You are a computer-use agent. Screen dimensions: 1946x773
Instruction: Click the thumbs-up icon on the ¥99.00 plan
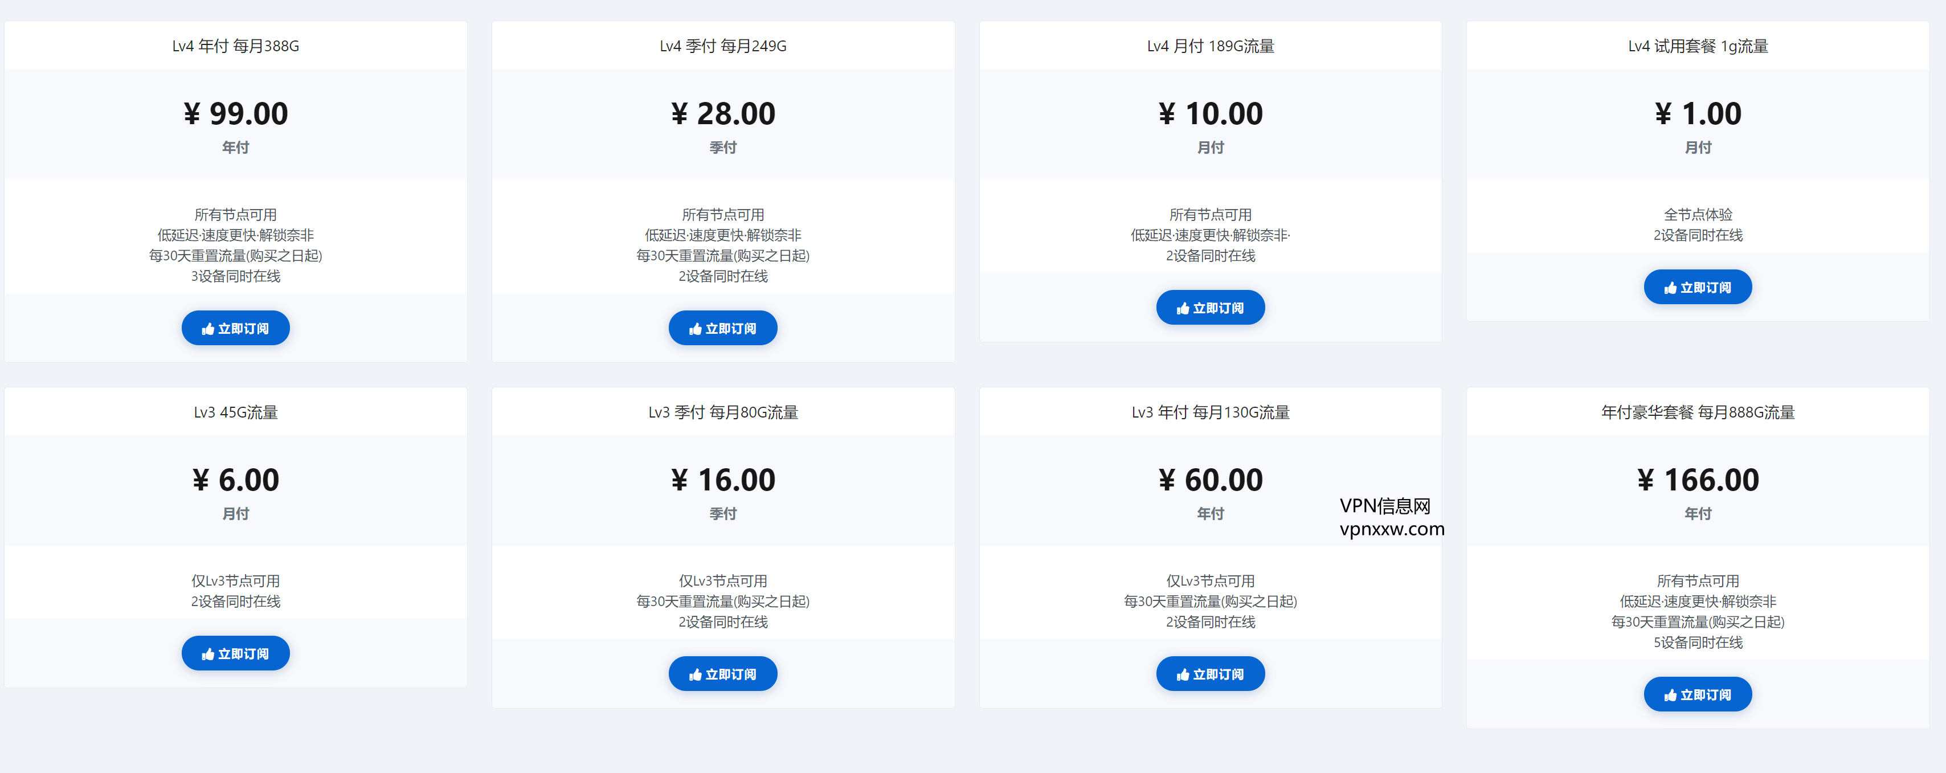[208, 329]
